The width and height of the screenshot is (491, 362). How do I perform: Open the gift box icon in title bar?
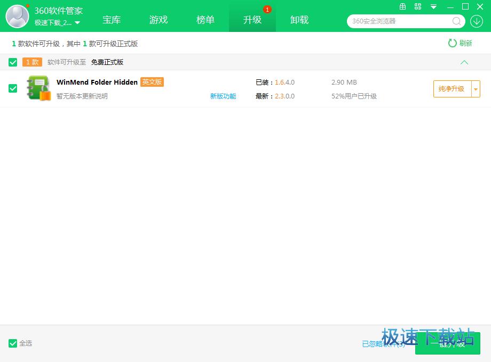(x=403, y=7)
